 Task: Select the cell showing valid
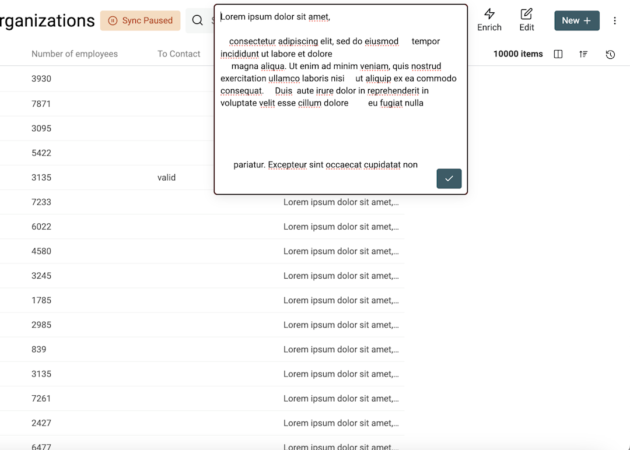click(166, 177)
